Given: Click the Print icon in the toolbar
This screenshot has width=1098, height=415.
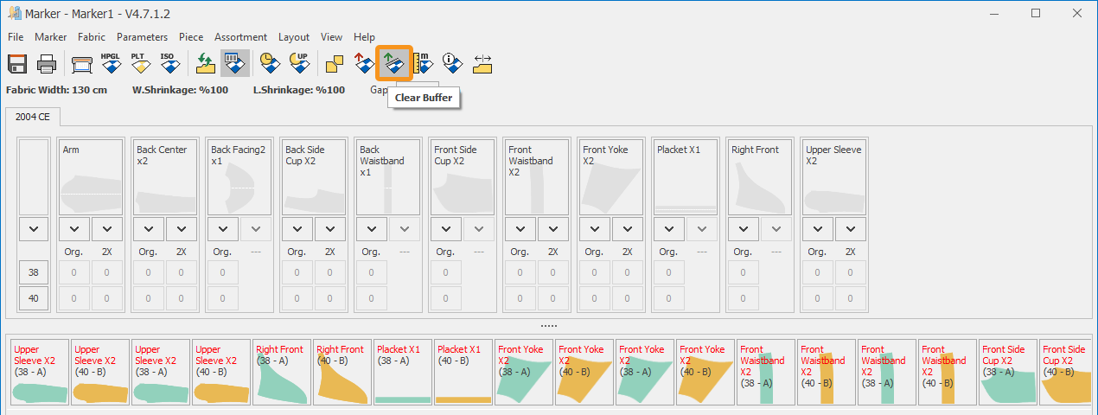Looking at the screenshot, I should pos(47,63).
